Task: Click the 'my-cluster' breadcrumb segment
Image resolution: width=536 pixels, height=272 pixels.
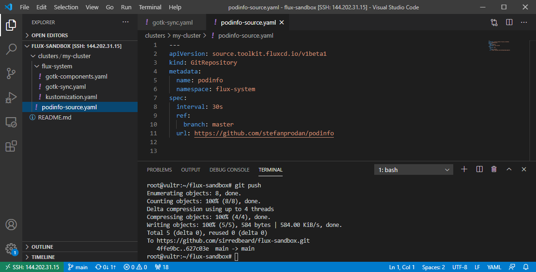Action: [x=186, y=35]
